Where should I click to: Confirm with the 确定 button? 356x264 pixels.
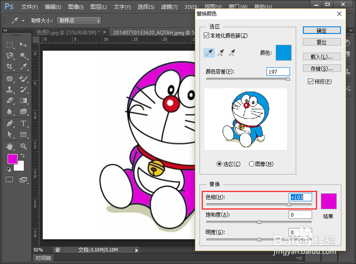click(322, 31)
